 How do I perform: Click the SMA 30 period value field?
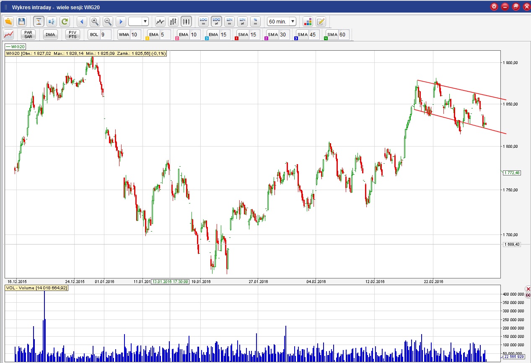point(283,35)
